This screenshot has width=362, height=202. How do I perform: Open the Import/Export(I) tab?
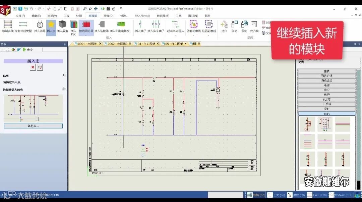point(142,16)
